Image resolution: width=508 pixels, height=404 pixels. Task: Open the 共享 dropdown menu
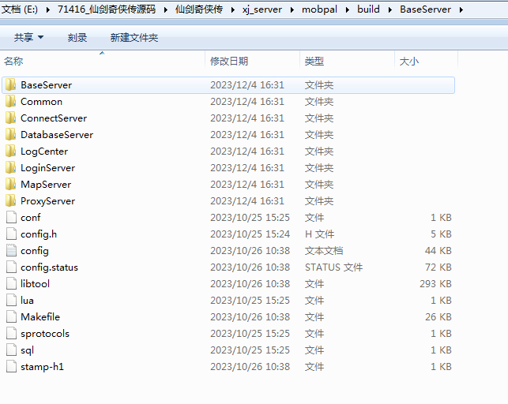click(29, 38)
